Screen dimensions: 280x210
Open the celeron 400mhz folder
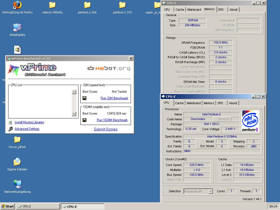coord(52,5)
